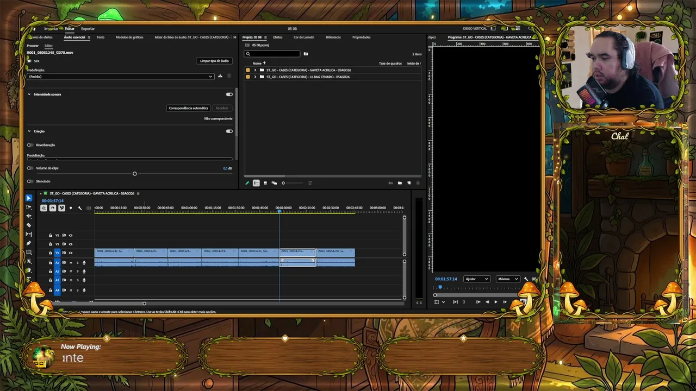This screenshot has width=696, height=391.
Task: Open the Máxima resolution dropdown
Action: click(x=508, y=279)
